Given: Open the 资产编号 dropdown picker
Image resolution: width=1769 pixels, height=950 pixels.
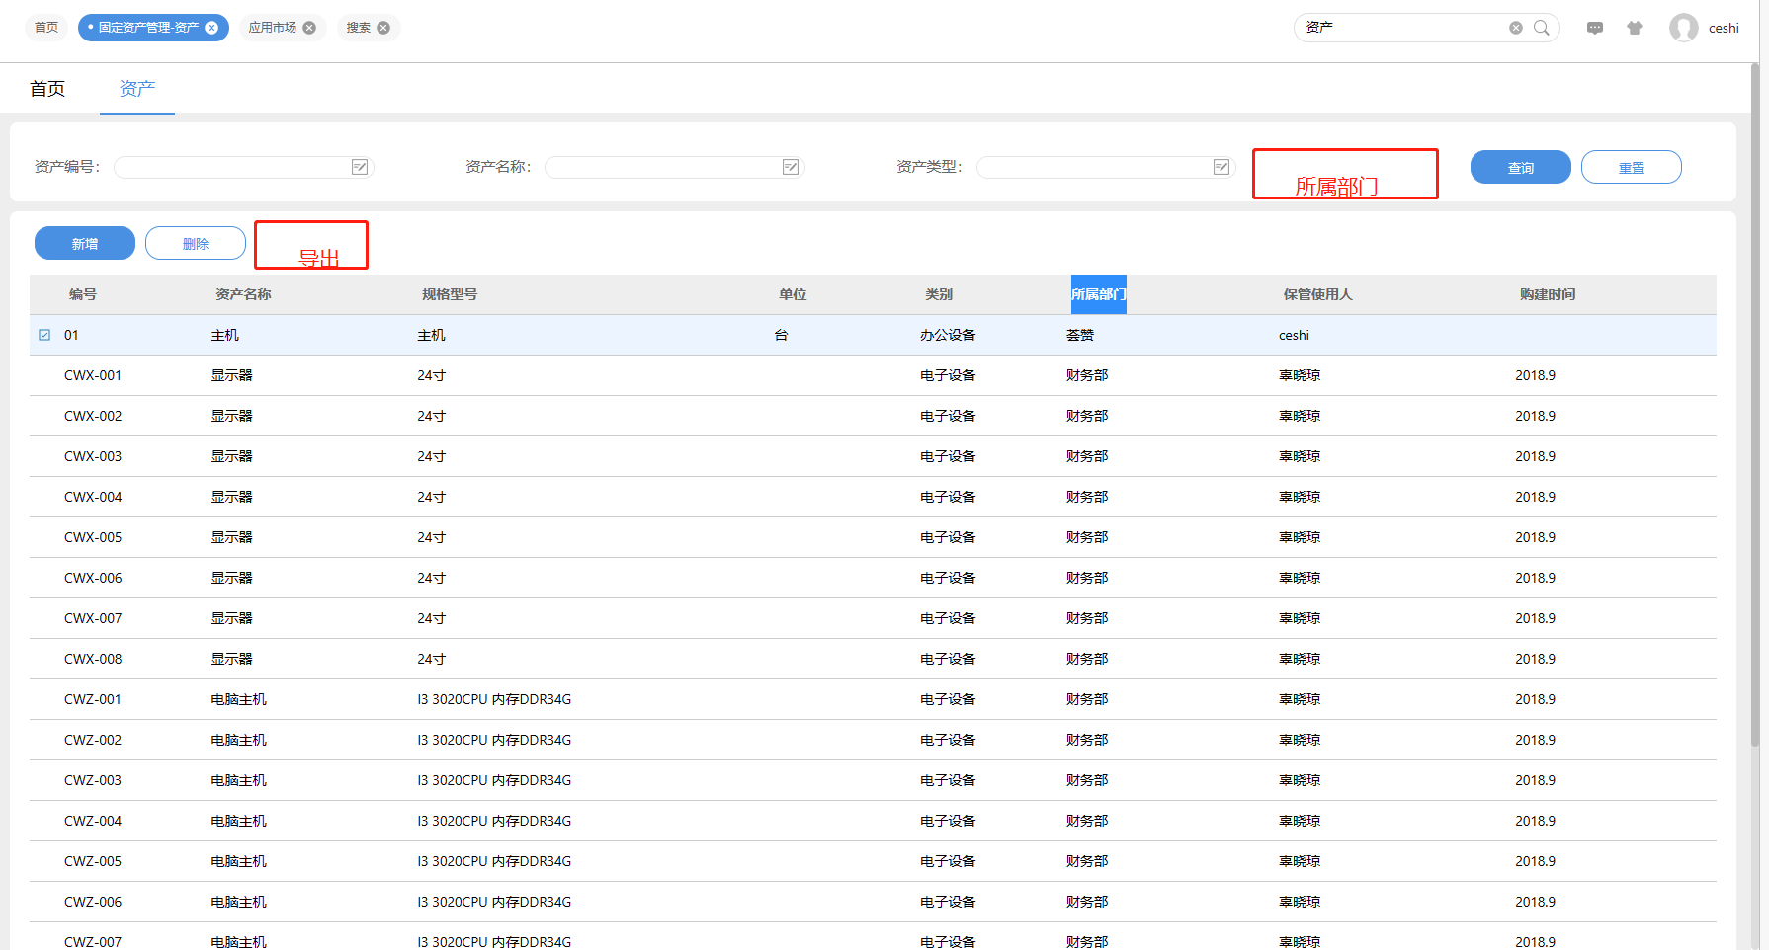Looking at the screenshot, I should pyautogui.click(x=360, y=167).
